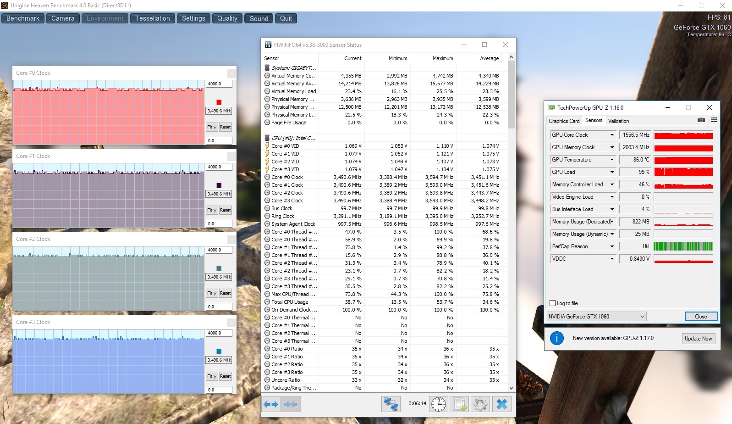Click the teal color swatch in Core #2 Clock
Image resolution: width=732 pixels, height=424 pixels.
tap(219, 268)
